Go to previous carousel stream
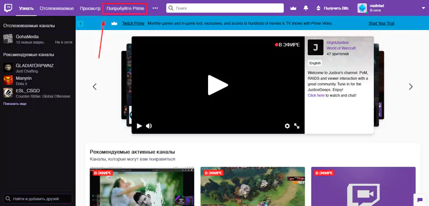 point(95,87)
